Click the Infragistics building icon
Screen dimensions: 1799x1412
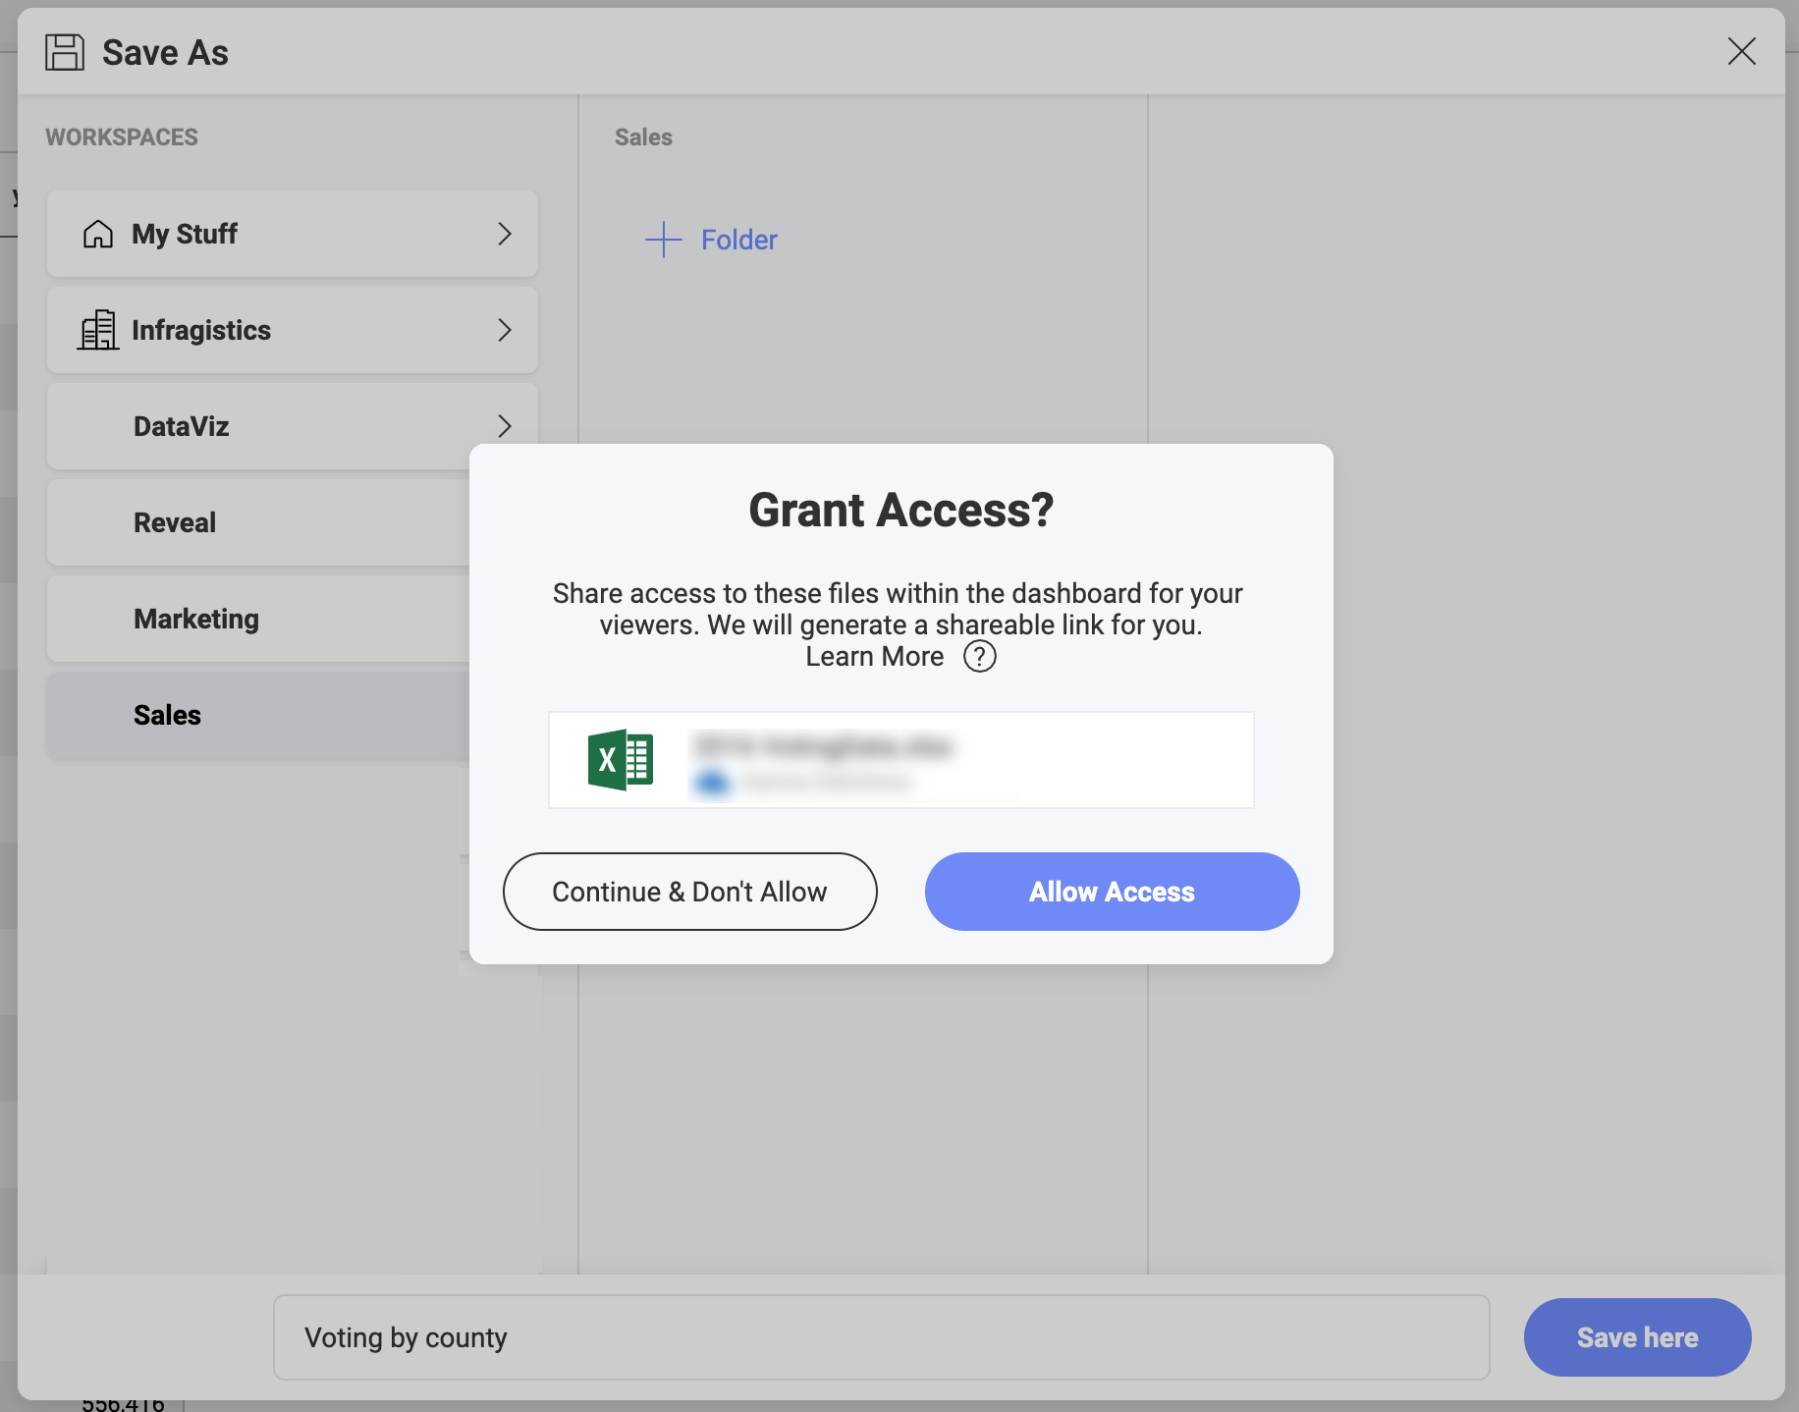pos(97,330)
